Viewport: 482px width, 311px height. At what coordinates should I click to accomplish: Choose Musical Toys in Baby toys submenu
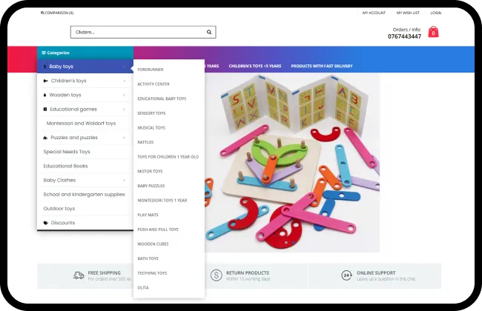pos(151,127)
